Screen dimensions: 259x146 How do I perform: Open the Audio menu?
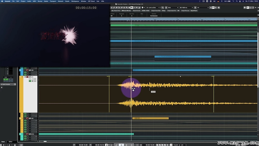point(29,1)
